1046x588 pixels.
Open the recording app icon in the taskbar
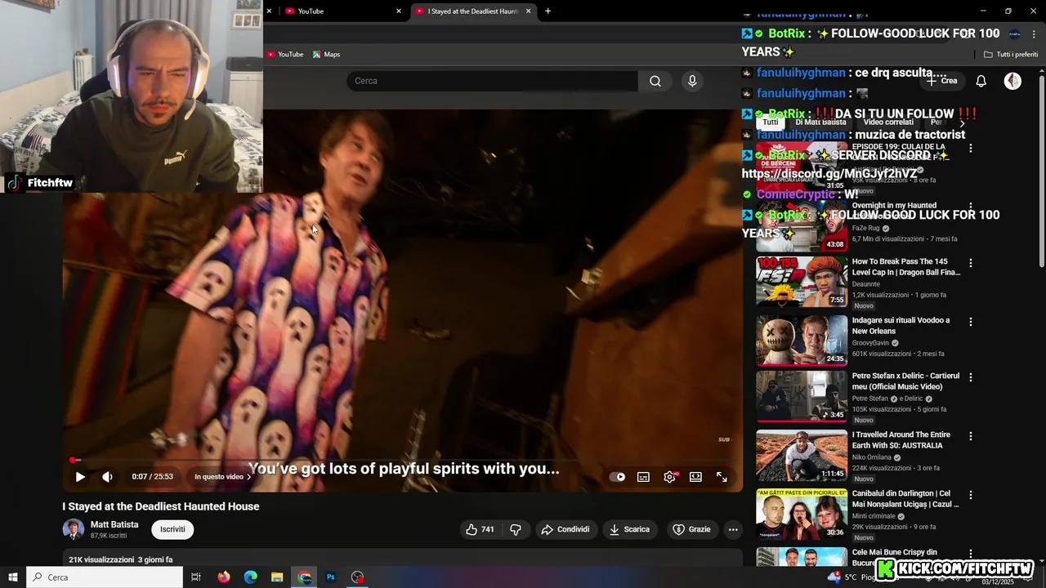[357, 577]
